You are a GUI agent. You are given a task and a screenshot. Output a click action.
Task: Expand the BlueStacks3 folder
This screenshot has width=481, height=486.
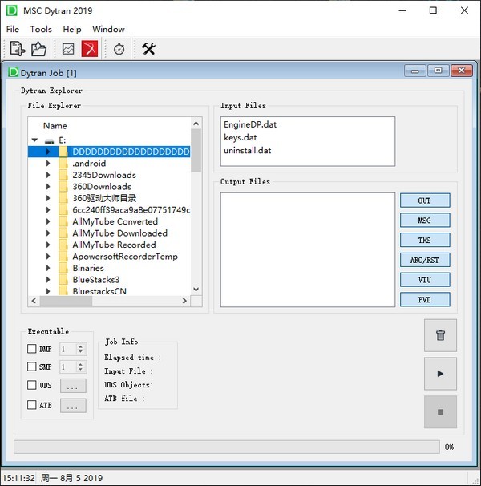(x=48, y=280)
